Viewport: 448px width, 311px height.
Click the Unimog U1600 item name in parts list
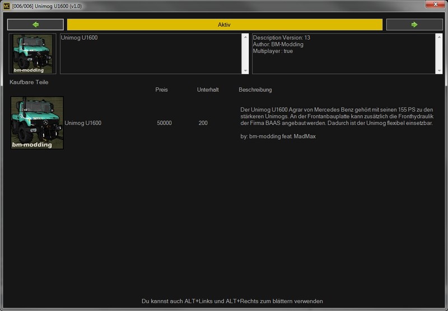[83, 123]
